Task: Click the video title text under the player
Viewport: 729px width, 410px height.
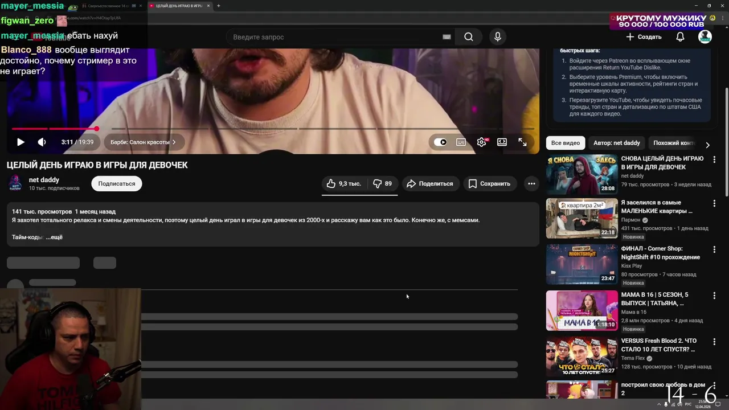Action: 97,165
